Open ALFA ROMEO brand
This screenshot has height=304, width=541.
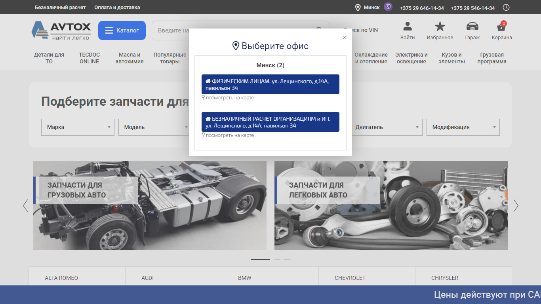point(61,278)
